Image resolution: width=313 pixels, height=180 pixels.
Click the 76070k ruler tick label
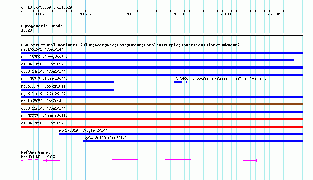pyautogui.click(x=85, y=14)
